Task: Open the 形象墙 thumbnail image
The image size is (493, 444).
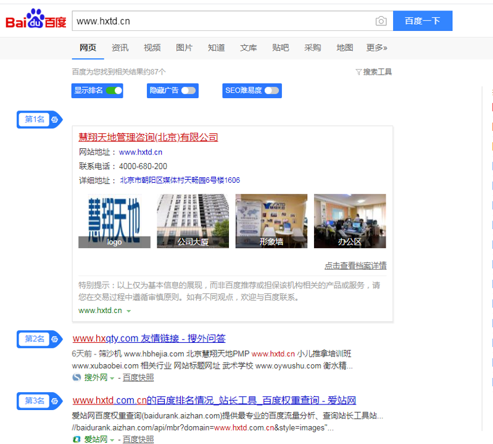Action: 271,221
